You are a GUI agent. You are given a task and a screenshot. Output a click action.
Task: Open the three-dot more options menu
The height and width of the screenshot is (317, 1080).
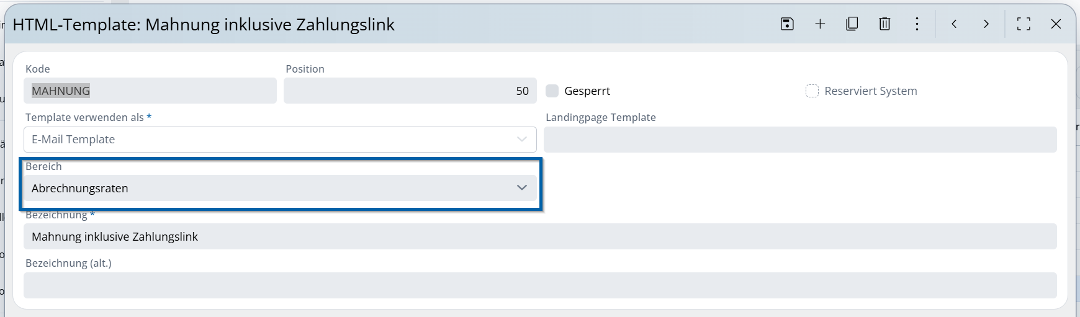tap(917, 24)
